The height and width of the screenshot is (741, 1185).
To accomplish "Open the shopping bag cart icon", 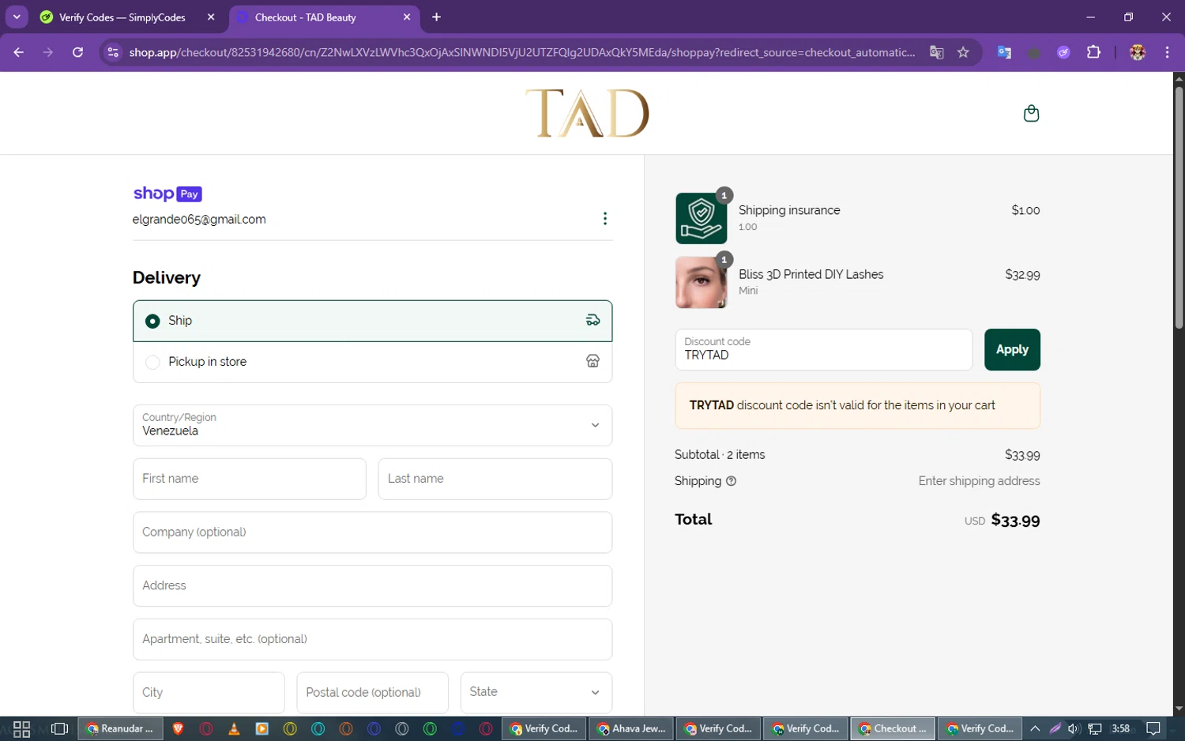I will point(1031,113).
